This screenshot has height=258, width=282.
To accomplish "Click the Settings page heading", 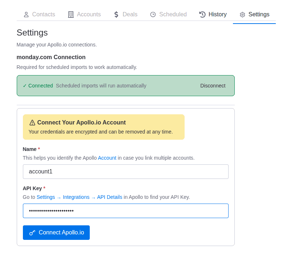I will pos(32,33).
